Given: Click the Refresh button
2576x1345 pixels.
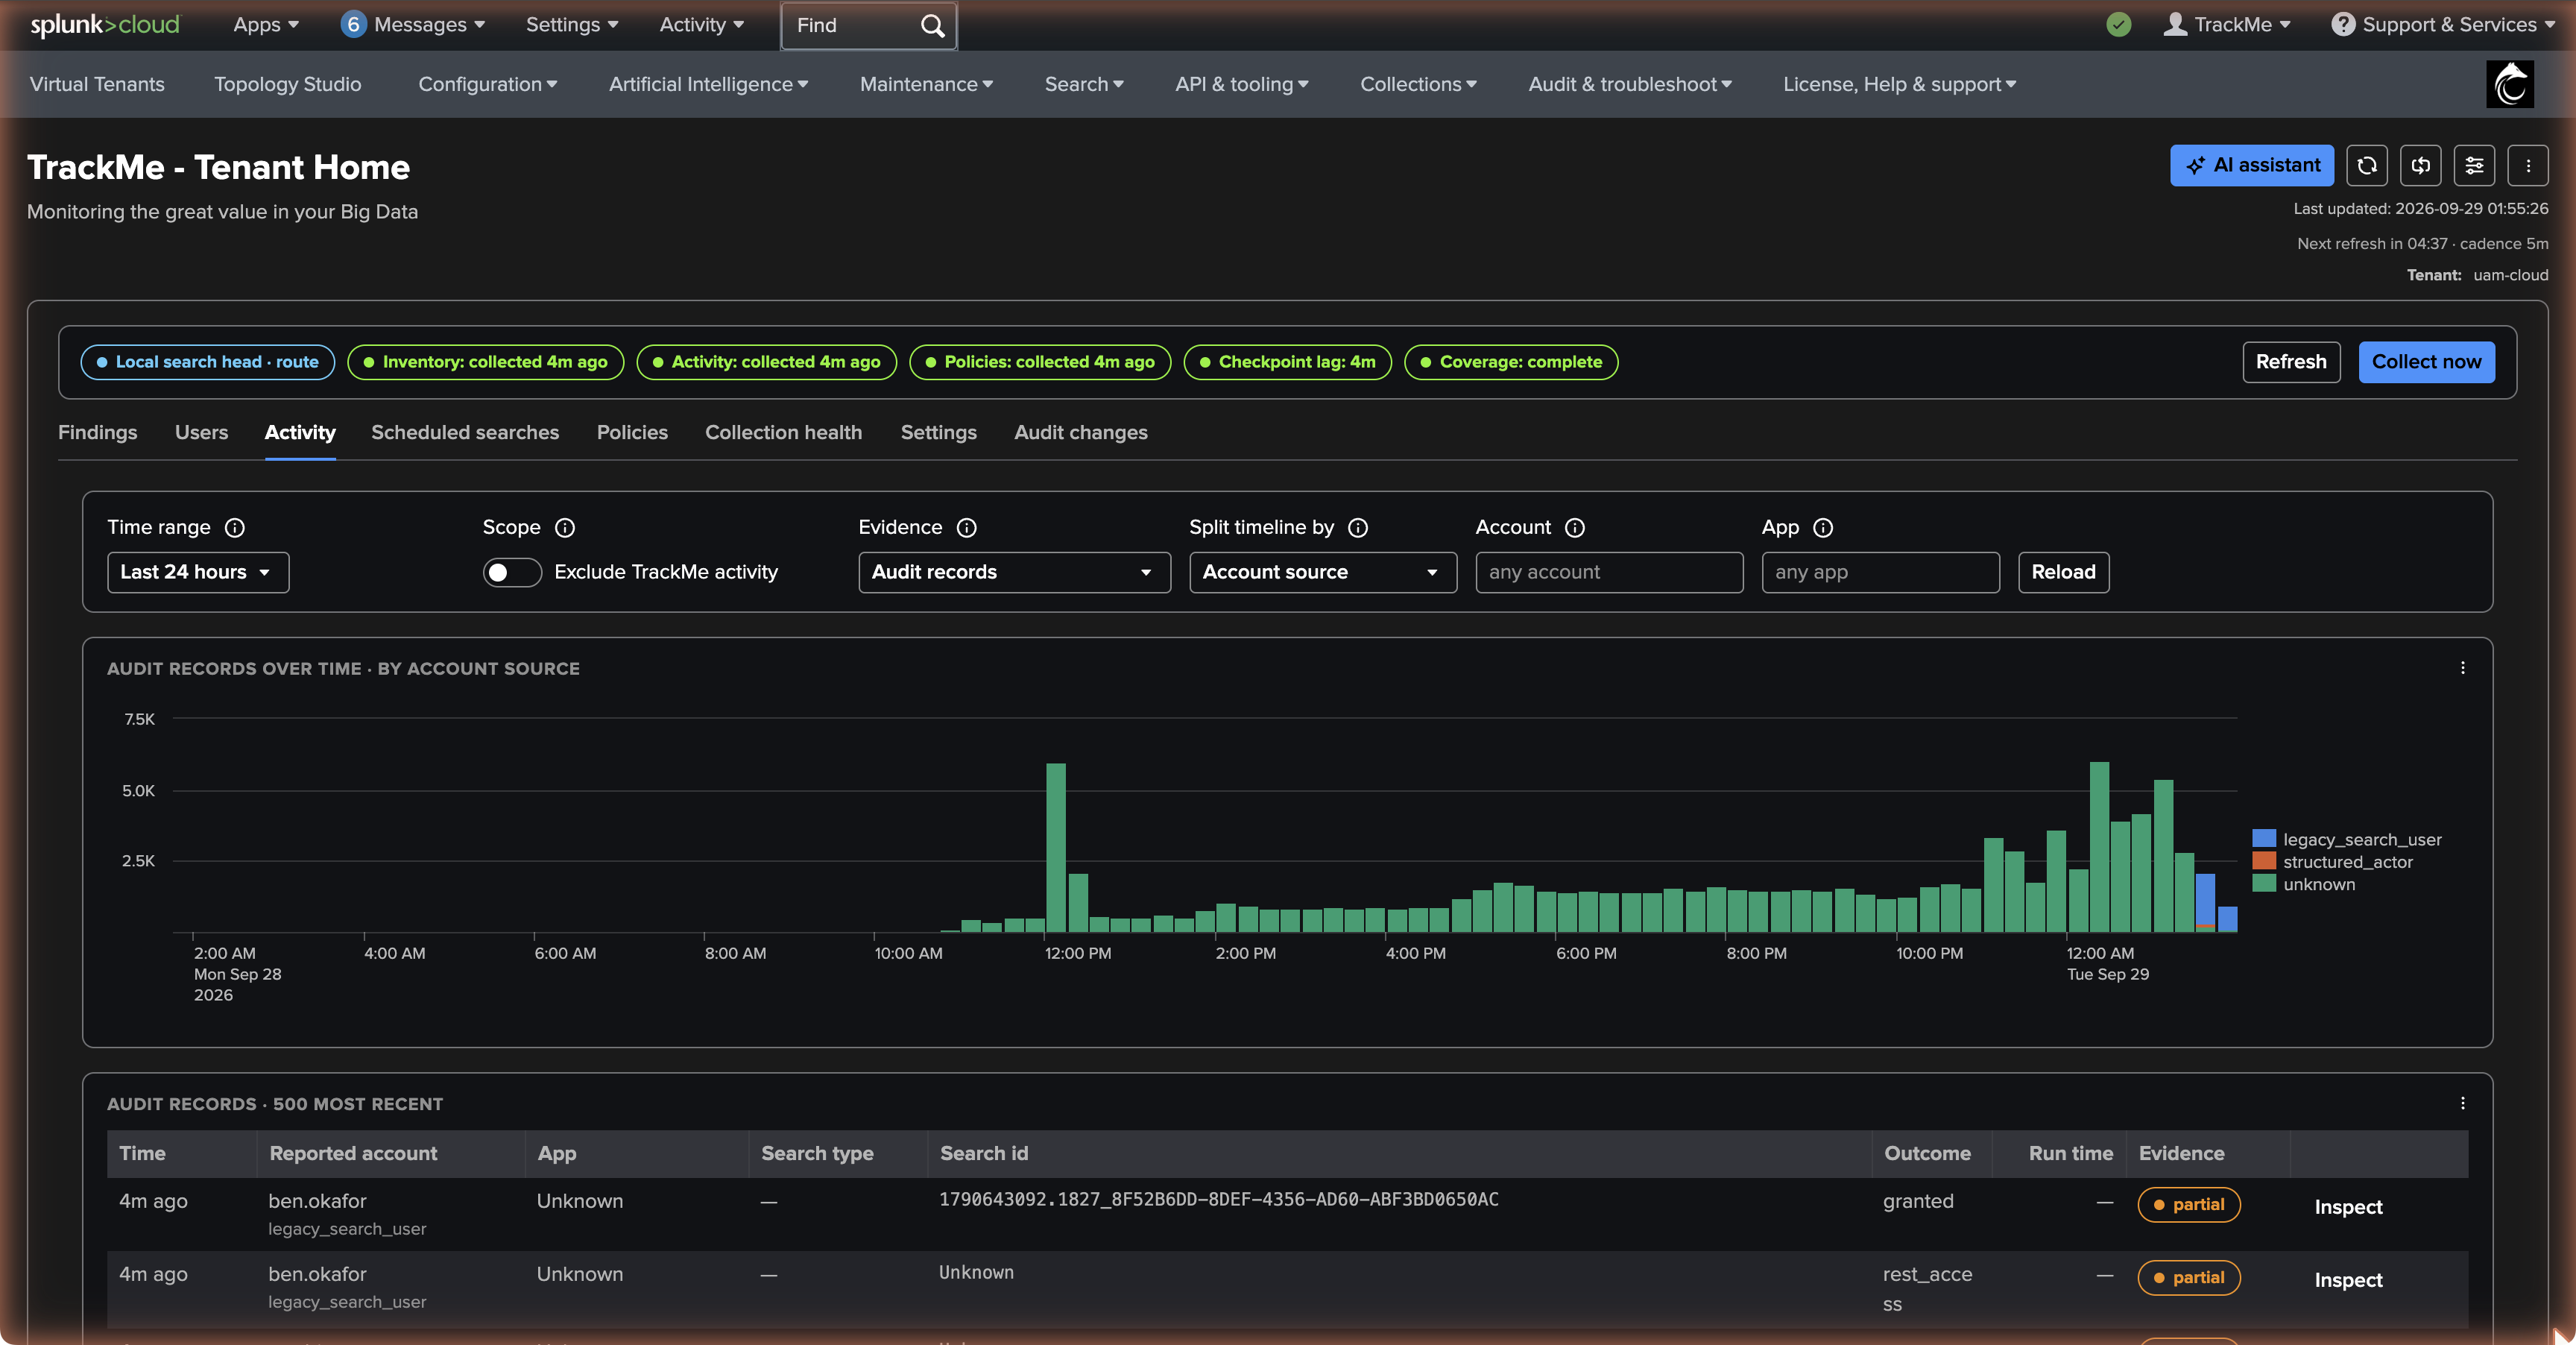Looking at the screenshot, I should point(2290,362).
